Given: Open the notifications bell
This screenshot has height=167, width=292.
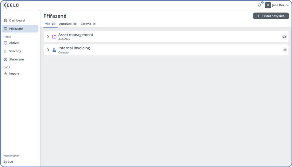Looking at the screenshot, I should tap(260, 5).
